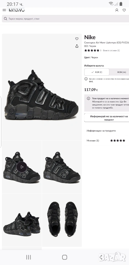Switch currency to BGN (лв)
129x265 pixels.
tap(119, 72)
